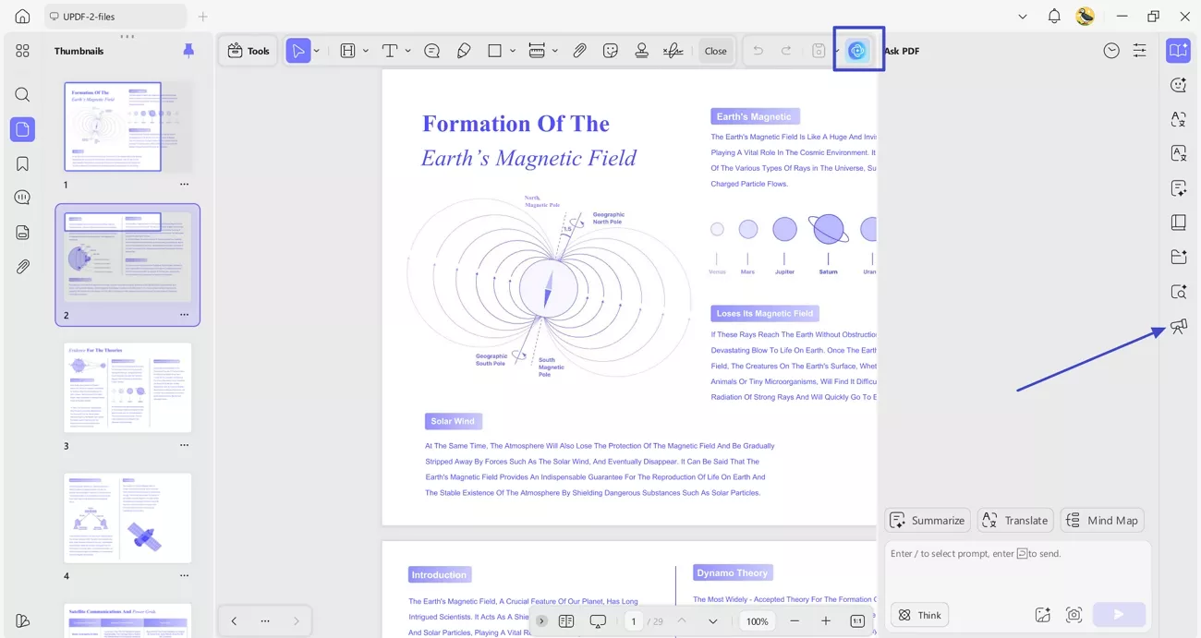1201x638 pixels.
Task: Toggle the thumbnails view in left sidebar
Action: 22,129
